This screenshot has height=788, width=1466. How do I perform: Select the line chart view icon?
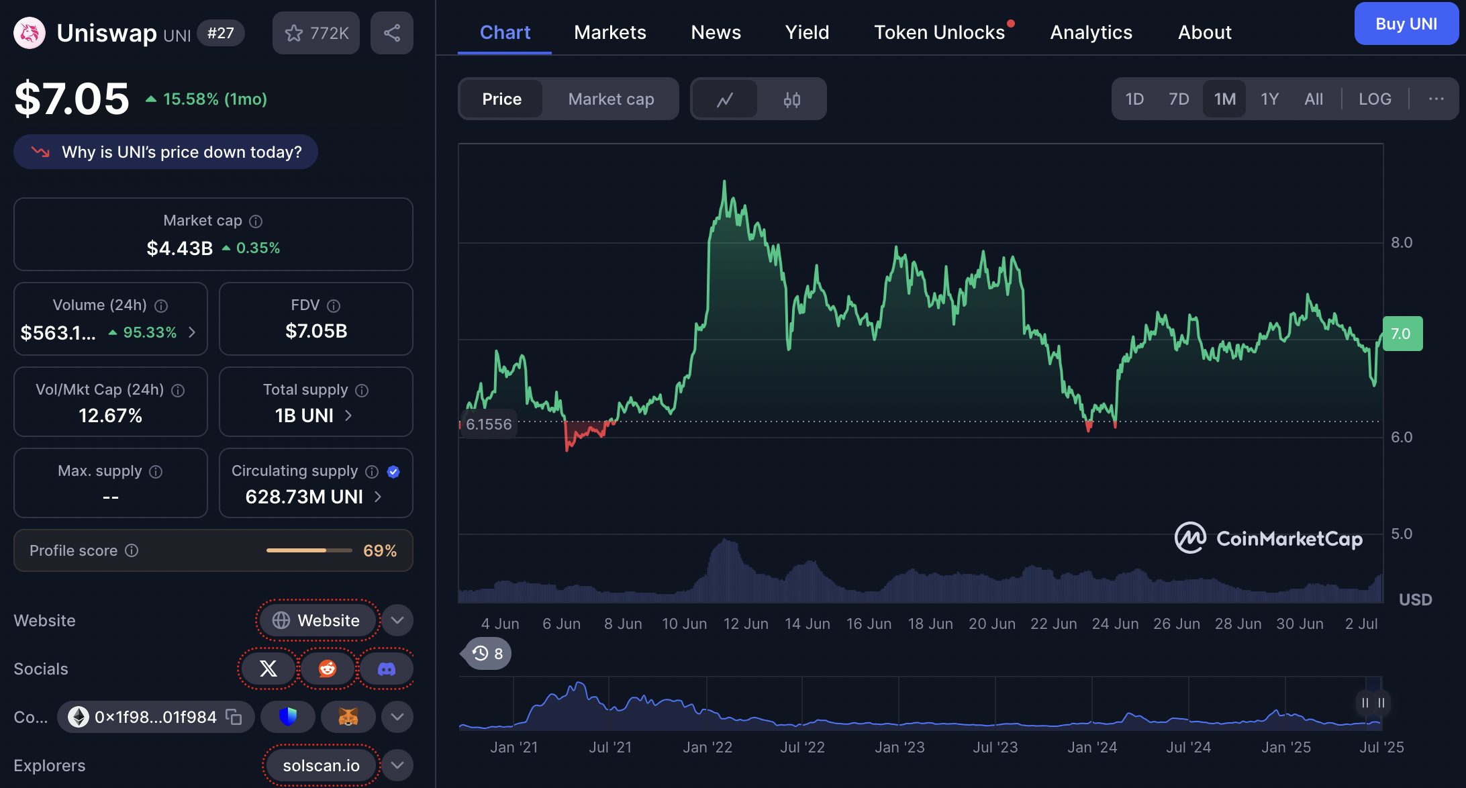[725, 99]
